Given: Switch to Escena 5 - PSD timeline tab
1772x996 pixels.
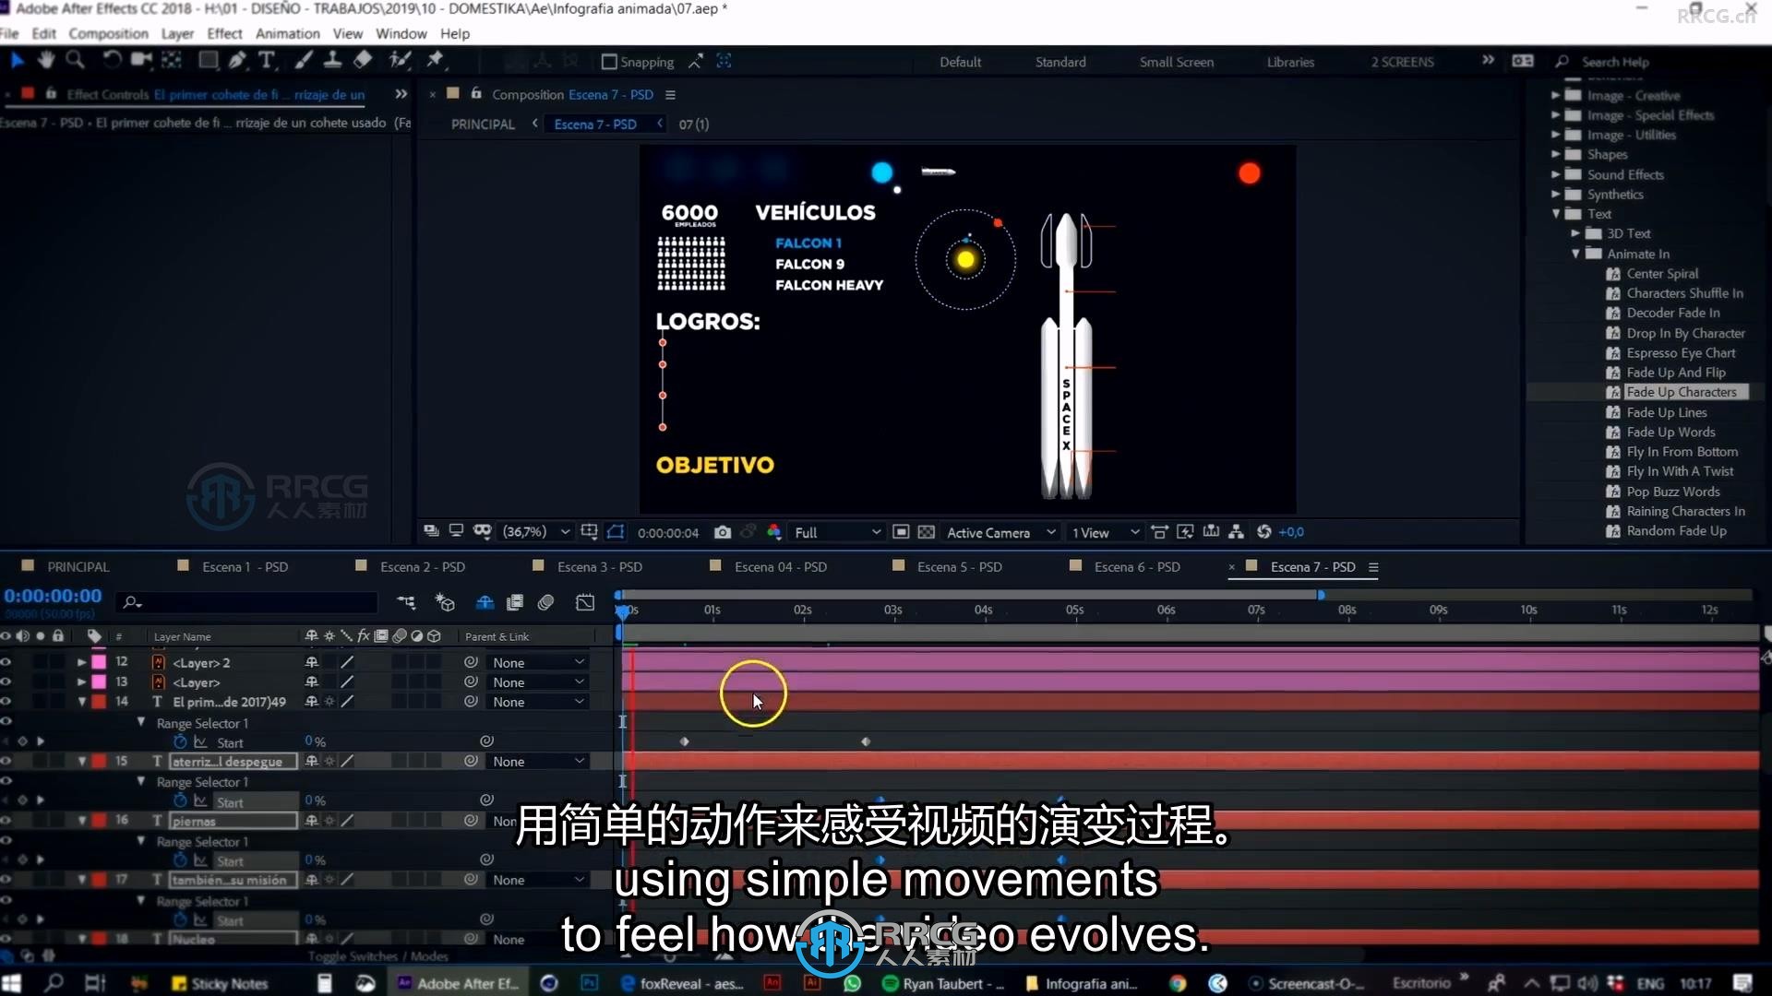Looking at the screenshot, I should 959,566.
